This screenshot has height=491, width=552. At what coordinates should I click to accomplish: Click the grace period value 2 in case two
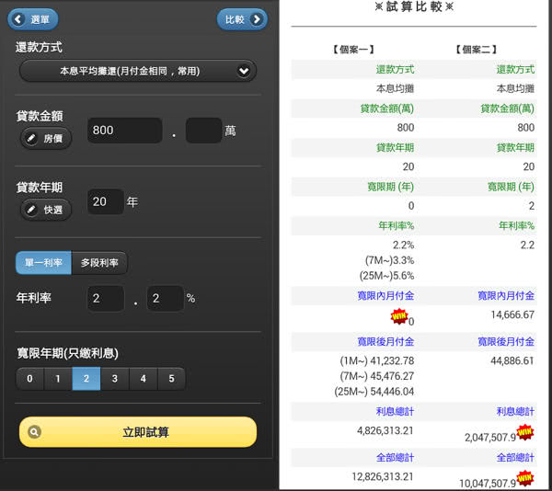click(532, 206)
